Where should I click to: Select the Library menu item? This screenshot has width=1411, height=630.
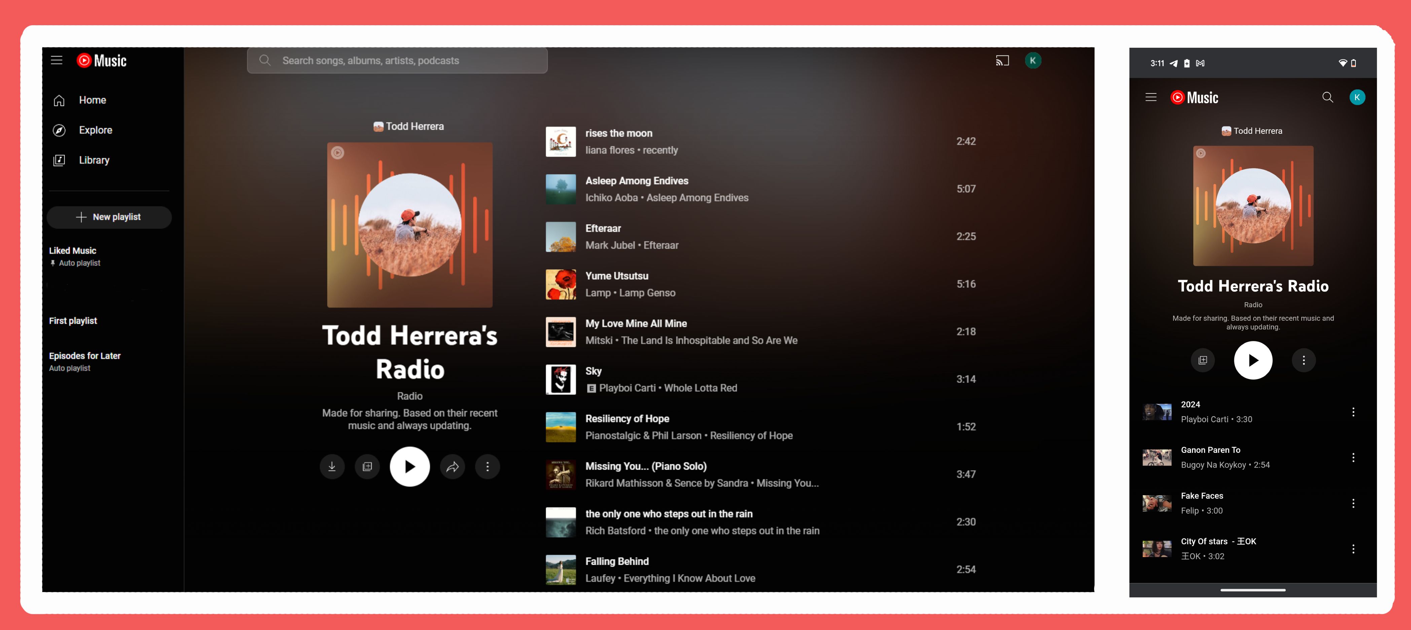94,160
